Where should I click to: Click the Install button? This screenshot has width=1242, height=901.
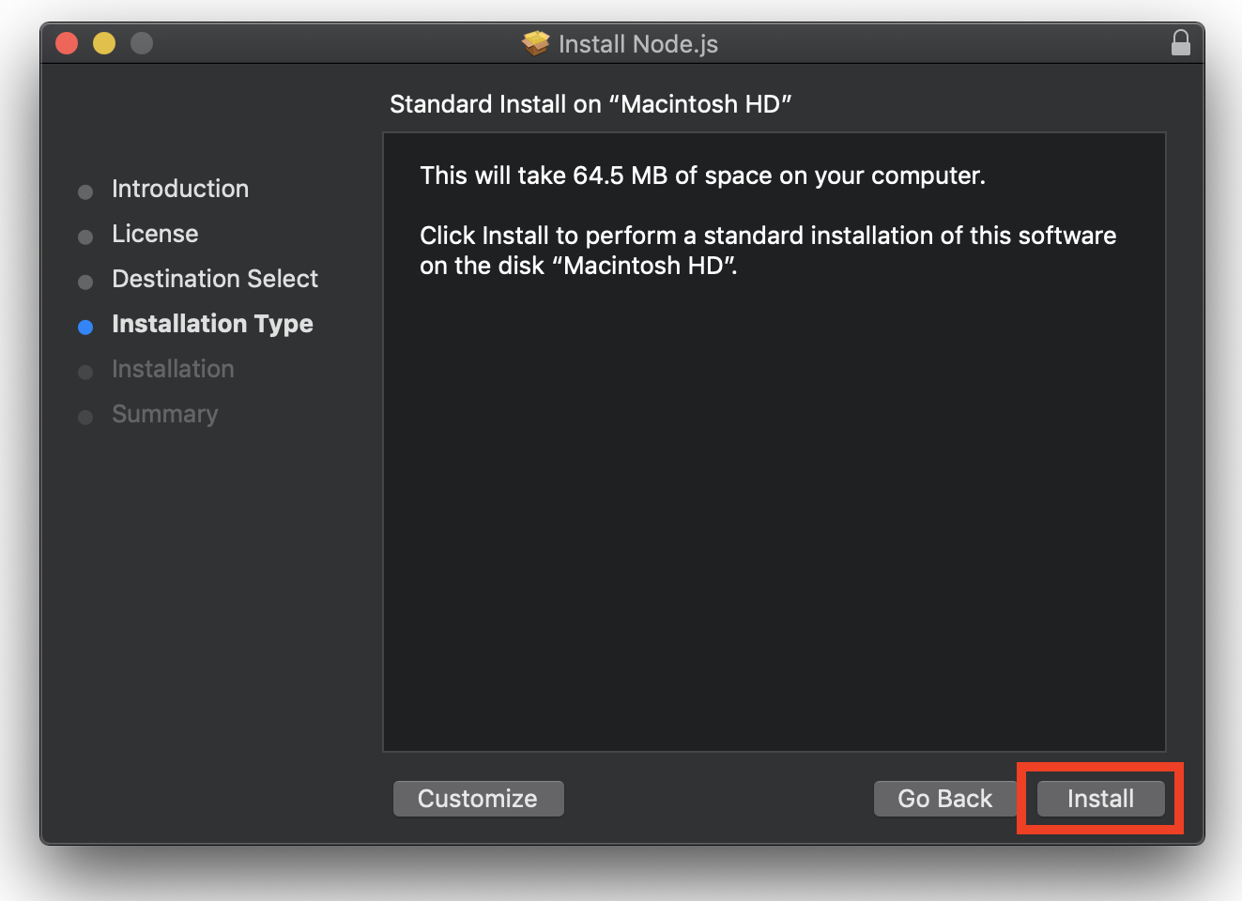1099,799
